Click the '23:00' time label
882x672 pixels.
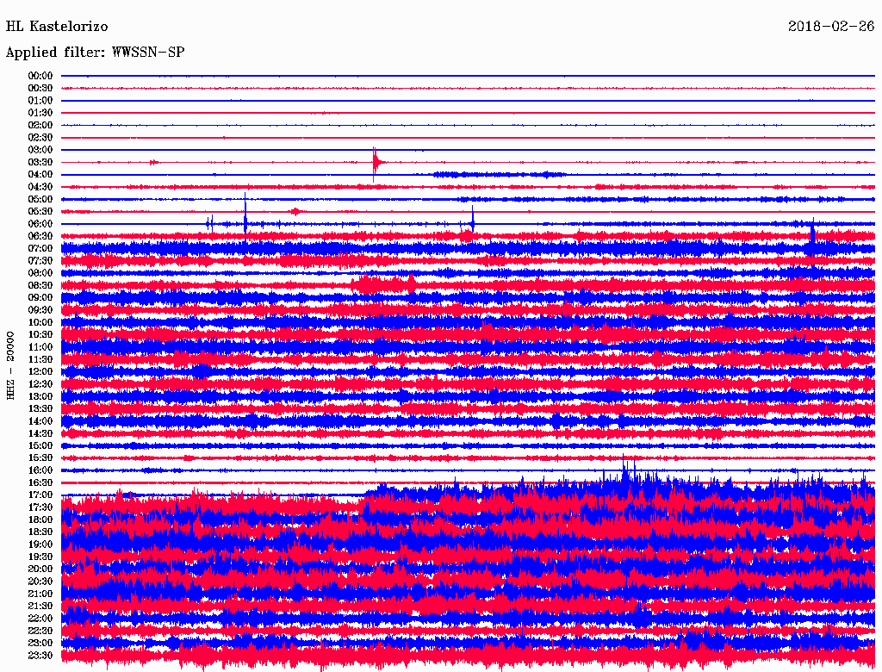point(40,644)
